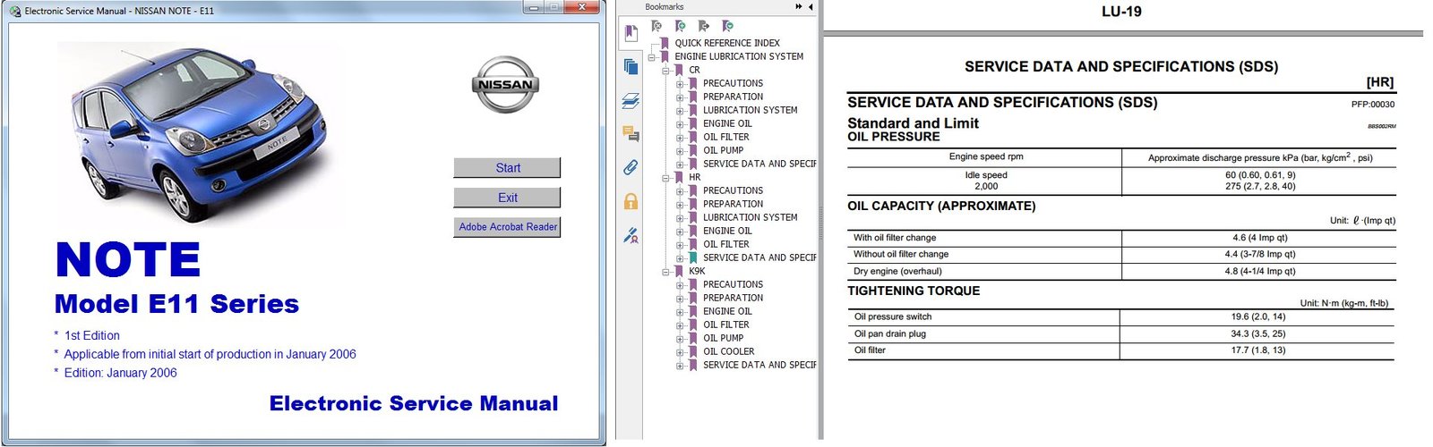Select OIL FILTER bookmark under K9K
Screen dimensions: 1433x447
pos(725,325)
